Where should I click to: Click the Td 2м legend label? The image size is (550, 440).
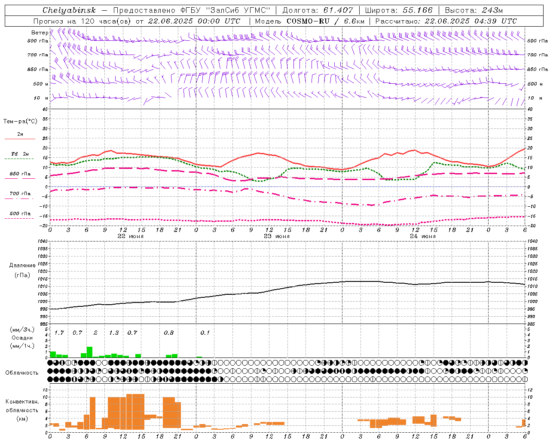point(20,154)
